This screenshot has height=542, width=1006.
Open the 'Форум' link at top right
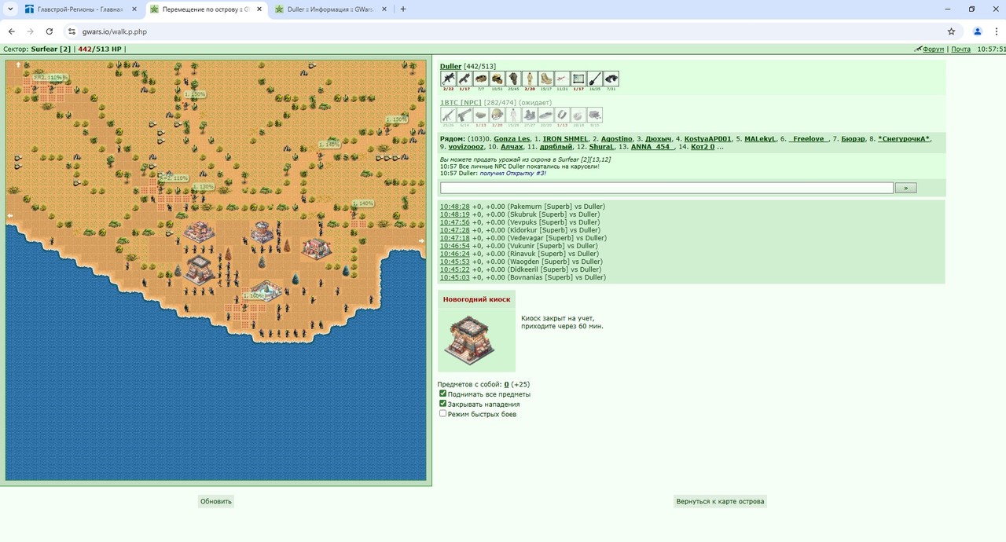pos(933,49)
